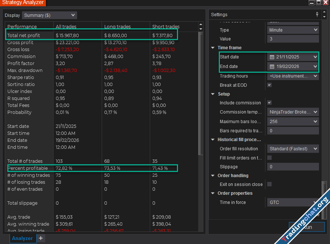Enable Exit on session close

click(269, 184)
